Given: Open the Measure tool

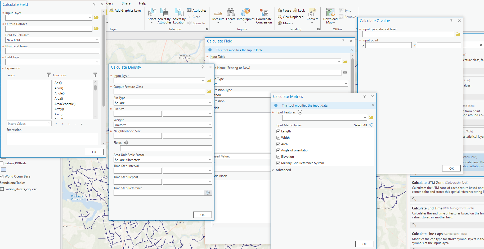Looking at the screenshot, I should point(218,14).
